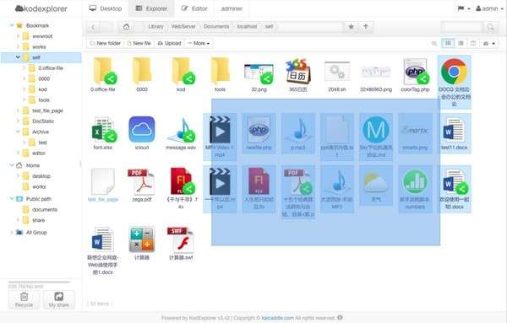Switch to the Desktop tab
Viewport: 507px width, 323px height.
pyautogui.click(x=106, y=8)
